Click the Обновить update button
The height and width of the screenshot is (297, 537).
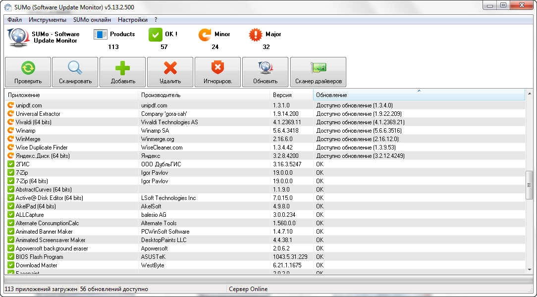(x=265, y=72)
